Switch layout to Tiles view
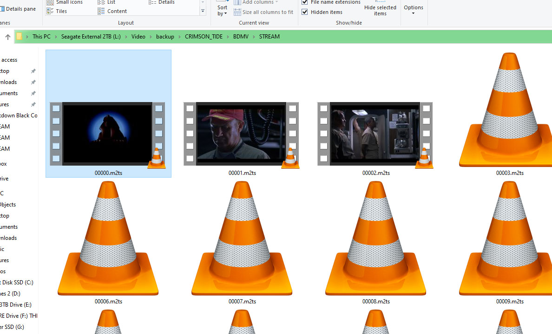The height and width of the screenshot is (334, 552). point(56,11)
